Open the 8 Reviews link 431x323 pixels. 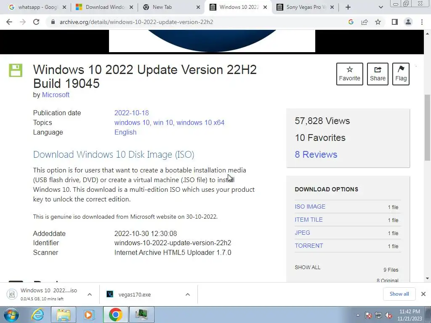(316, 154)
